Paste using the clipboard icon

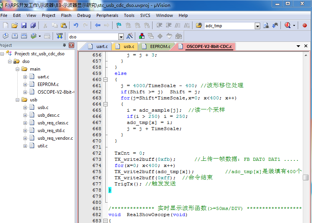coord(64,25)
